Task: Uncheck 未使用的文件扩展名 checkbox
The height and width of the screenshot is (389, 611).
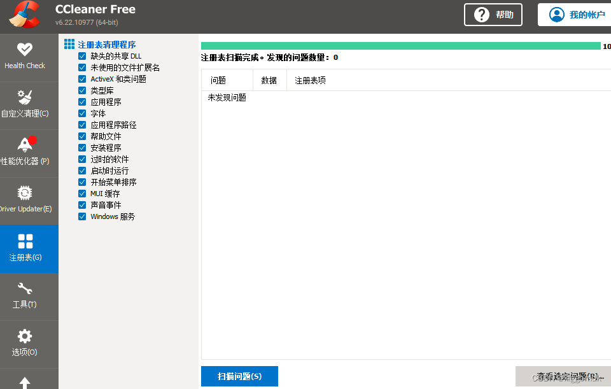Action: [x=82, y=67]
